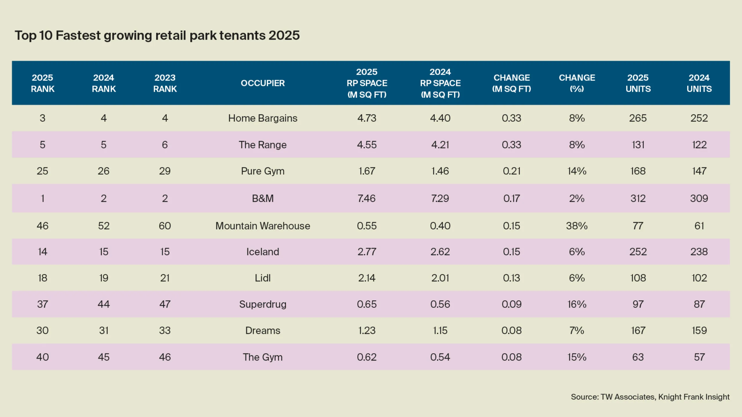Click B&M 2025 space value 7.46
This screenshot has height=417, width=742.
pyautogui.click(x=367, y=198)
